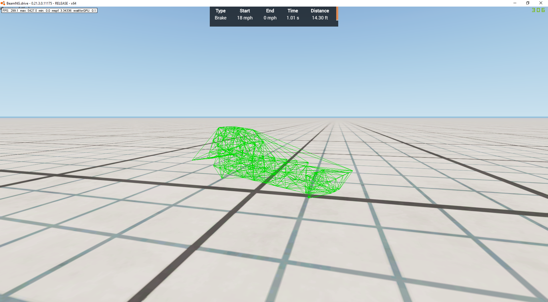Click the "Distance" column header

click(320, 11)
